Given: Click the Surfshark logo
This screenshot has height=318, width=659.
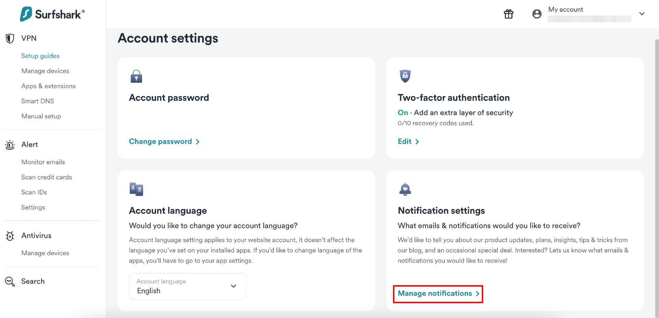Looking at the screenshot, I should [52, 14].
